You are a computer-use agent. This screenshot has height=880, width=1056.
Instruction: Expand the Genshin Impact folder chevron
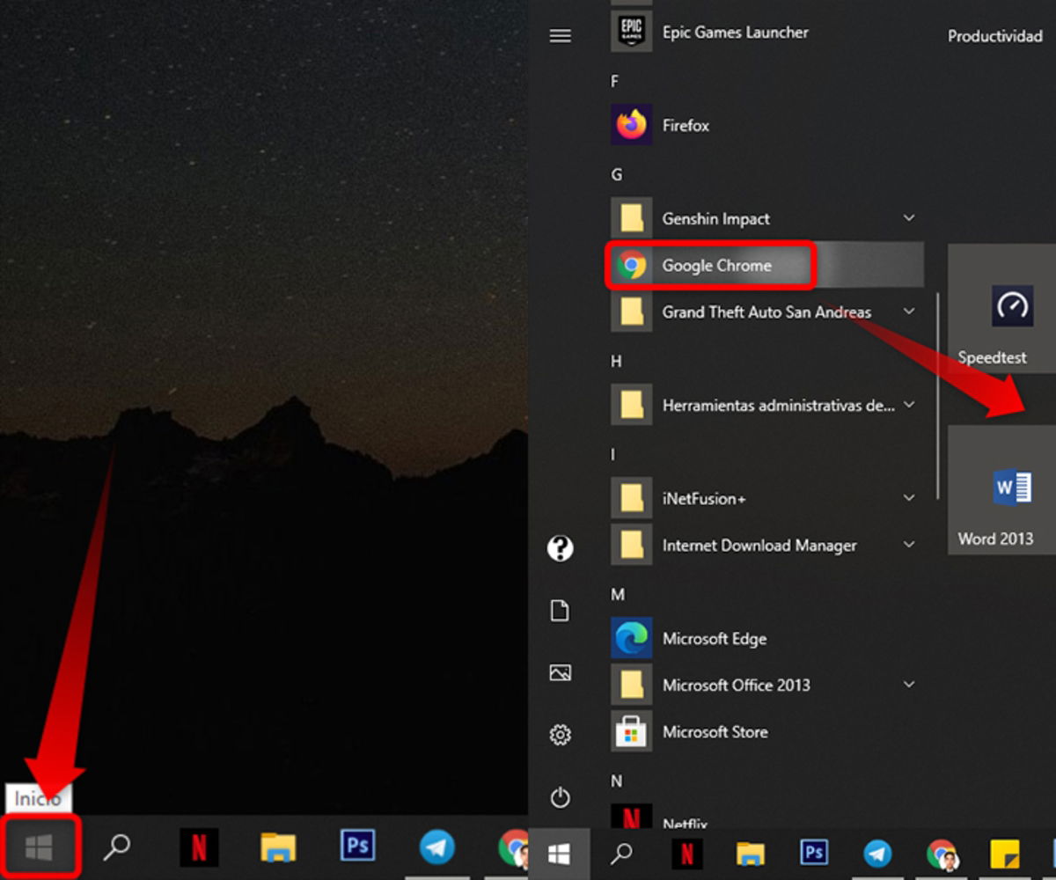[x=909, y=218]
